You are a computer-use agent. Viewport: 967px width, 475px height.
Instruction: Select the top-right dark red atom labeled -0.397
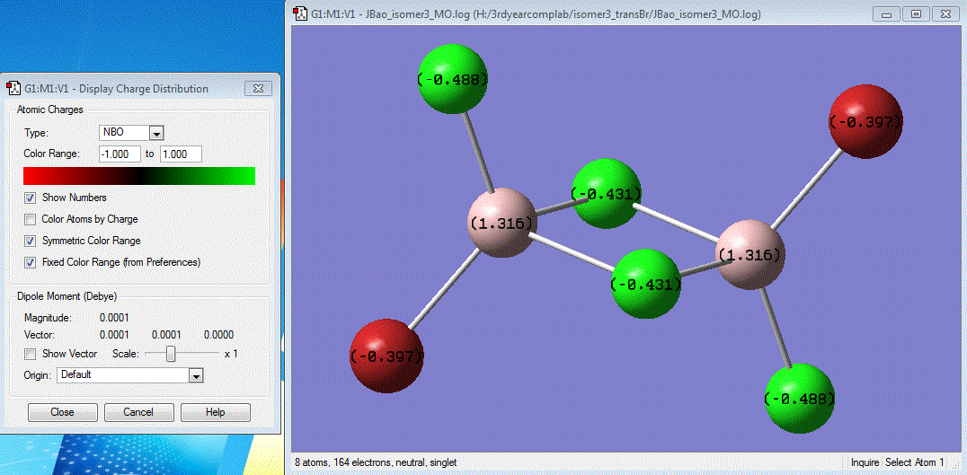tap(865, 122)
